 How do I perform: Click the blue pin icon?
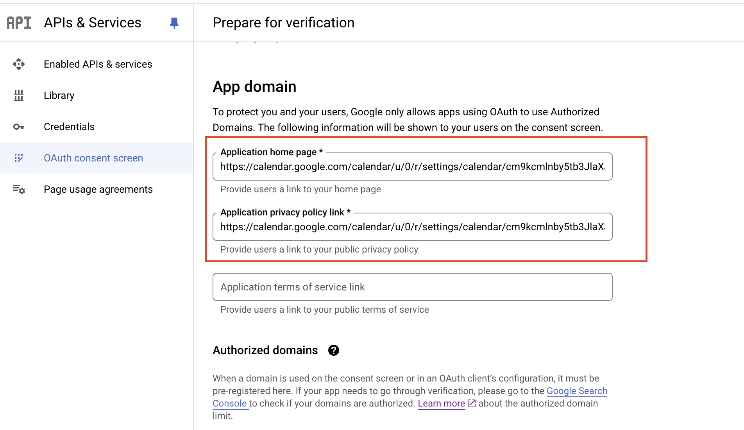(x=174, y=23)
